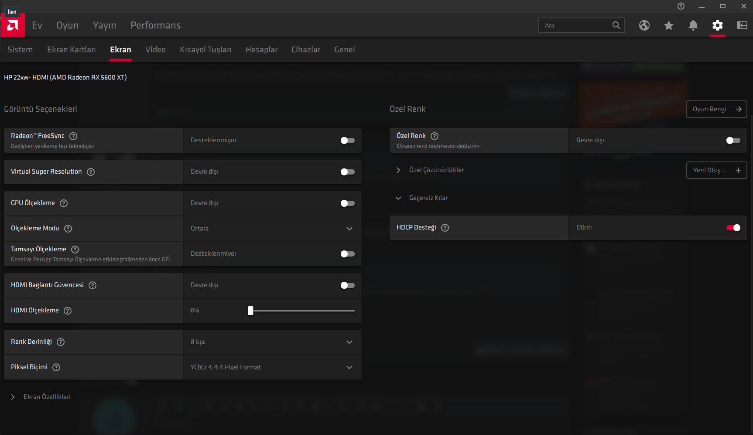Turn on GPU Ölçekleme switch

(x=347, y=203)
